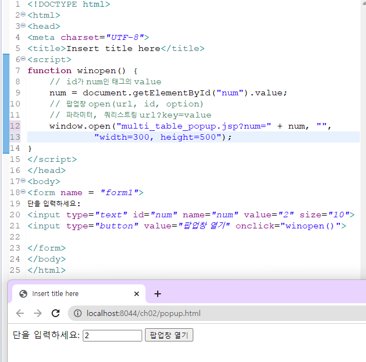366x362 pixels.
Task: Click the form name form1 line
Action: tap(86, 193)
